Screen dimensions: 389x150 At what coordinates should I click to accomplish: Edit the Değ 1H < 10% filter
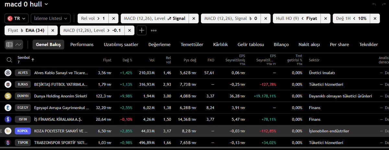pos(351,18)
